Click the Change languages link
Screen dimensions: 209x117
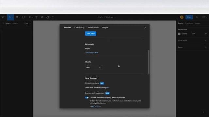[92, 52]
